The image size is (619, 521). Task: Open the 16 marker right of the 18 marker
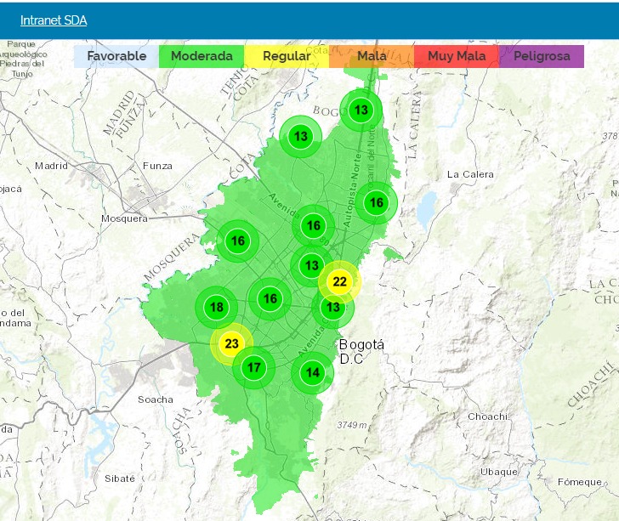coord(270,299)
